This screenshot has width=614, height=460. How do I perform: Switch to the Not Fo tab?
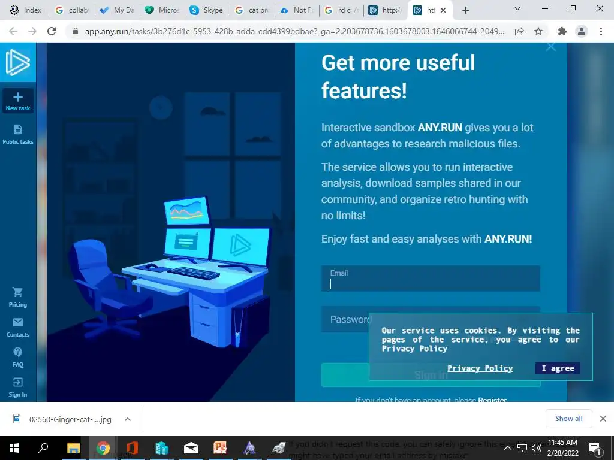297,10
